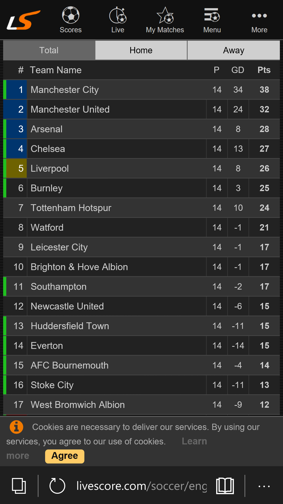Open Manchester City team row
This screenshot has width=283, height=504.
click(x=64, y=90)
